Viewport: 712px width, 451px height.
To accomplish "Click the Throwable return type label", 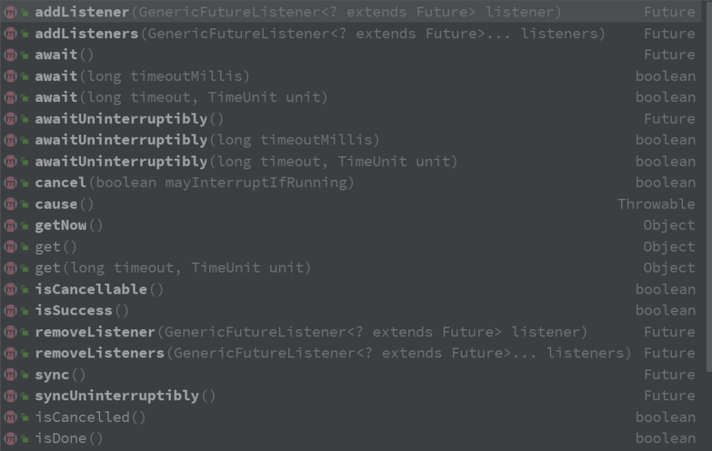I will (x=655, y=204).
